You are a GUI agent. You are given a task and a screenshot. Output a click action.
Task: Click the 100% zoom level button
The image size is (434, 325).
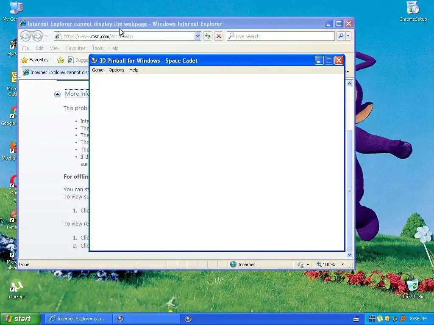pyautogui.click(x=326, y=264)
